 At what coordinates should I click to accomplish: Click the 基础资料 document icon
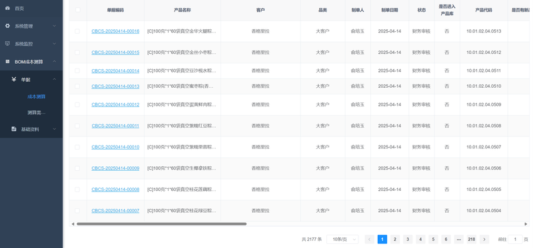pyautogui.click(x=14, y=129)
